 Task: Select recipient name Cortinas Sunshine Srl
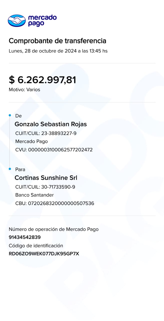pyautogui.click(x=46, y=178)
